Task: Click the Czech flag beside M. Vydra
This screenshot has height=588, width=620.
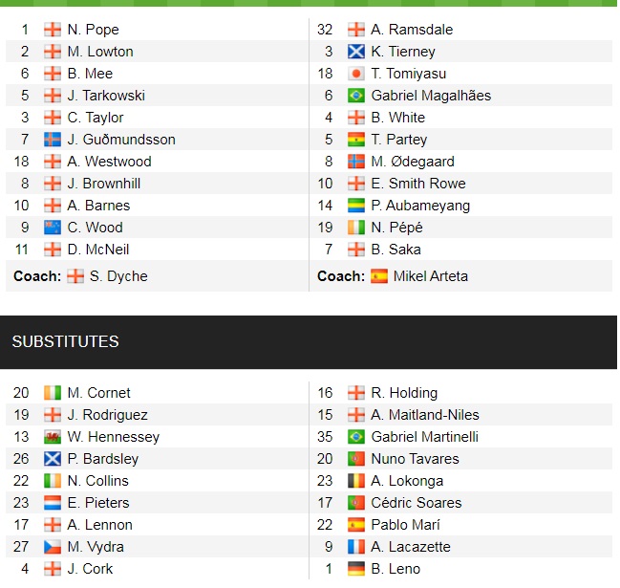Action: [53, 547]
